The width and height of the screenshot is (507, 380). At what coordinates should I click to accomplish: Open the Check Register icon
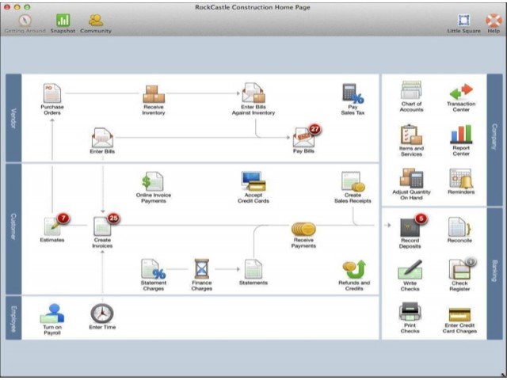pyautogui.click(x=459, y=269)
